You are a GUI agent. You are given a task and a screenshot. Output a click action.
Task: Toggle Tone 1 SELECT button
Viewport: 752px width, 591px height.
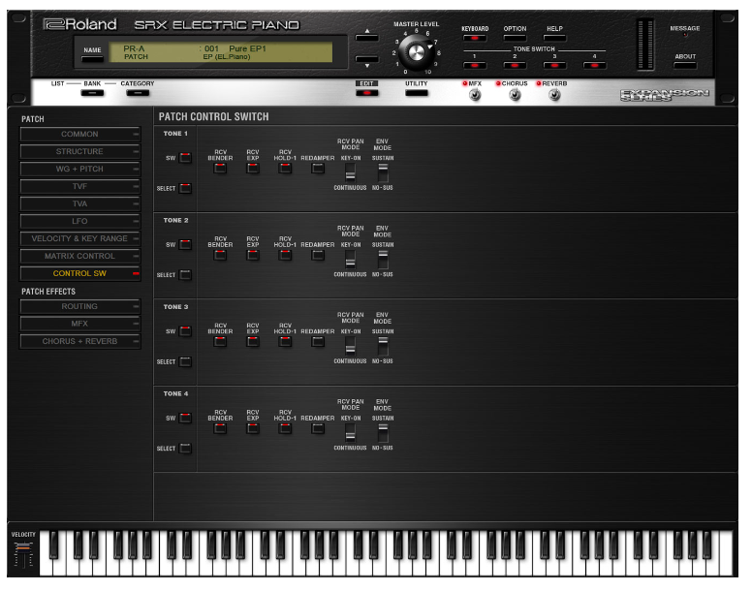coord(185,188)
